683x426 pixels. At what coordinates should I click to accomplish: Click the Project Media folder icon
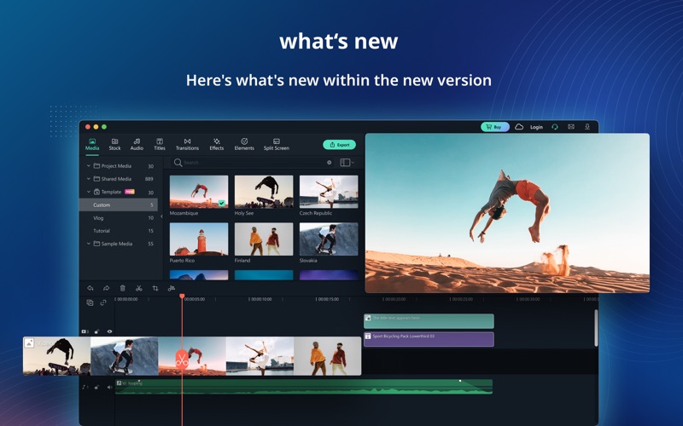[96, 166]
